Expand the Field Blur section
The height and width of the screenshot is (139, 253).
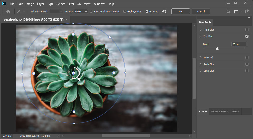click(201, 30)
